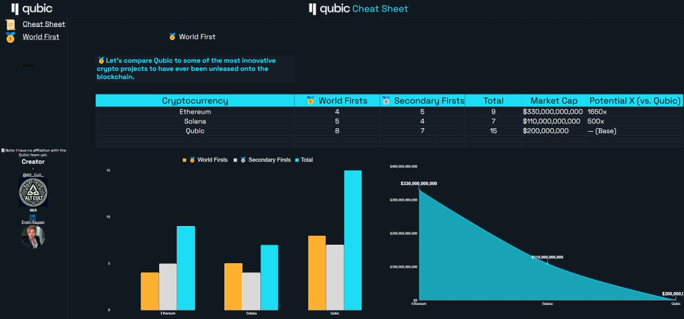Click the Qubic logo in top-left corner
Viewport: 684px width, 319px height.
click(32, 9)
